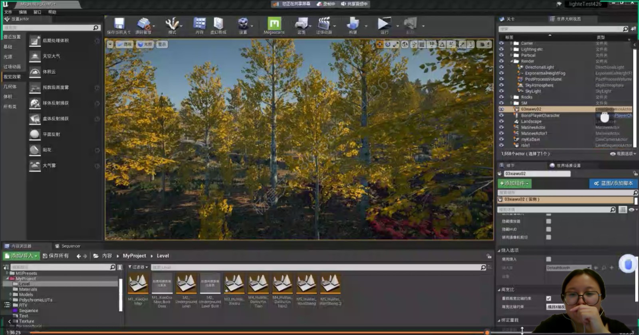Click the actor name field 03xiawu02
Screen dimensions: 639x335
(x=536, y=173)
